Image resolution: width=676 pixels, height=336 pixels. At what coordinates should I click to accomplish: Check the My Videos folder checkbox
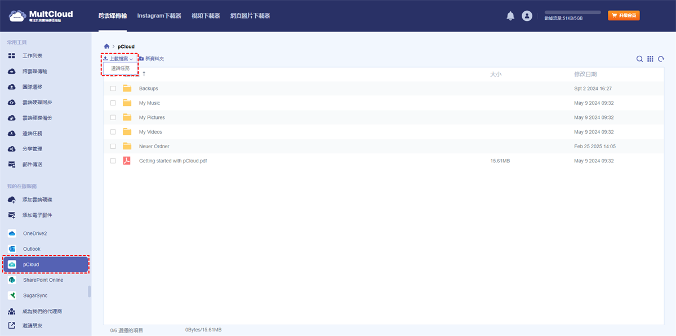(113, 132)
